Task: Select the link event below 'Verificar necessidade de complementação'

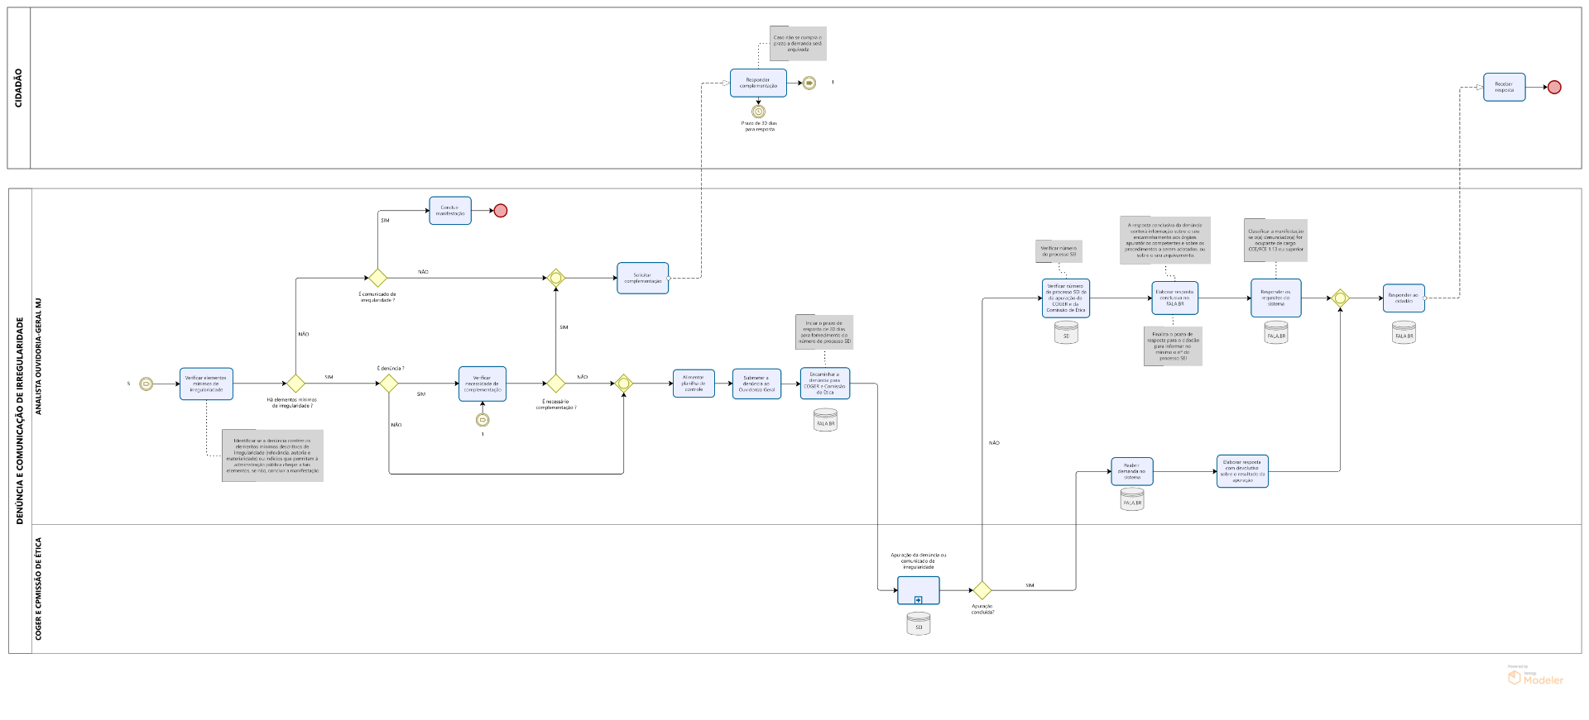Action: [482, 420]
